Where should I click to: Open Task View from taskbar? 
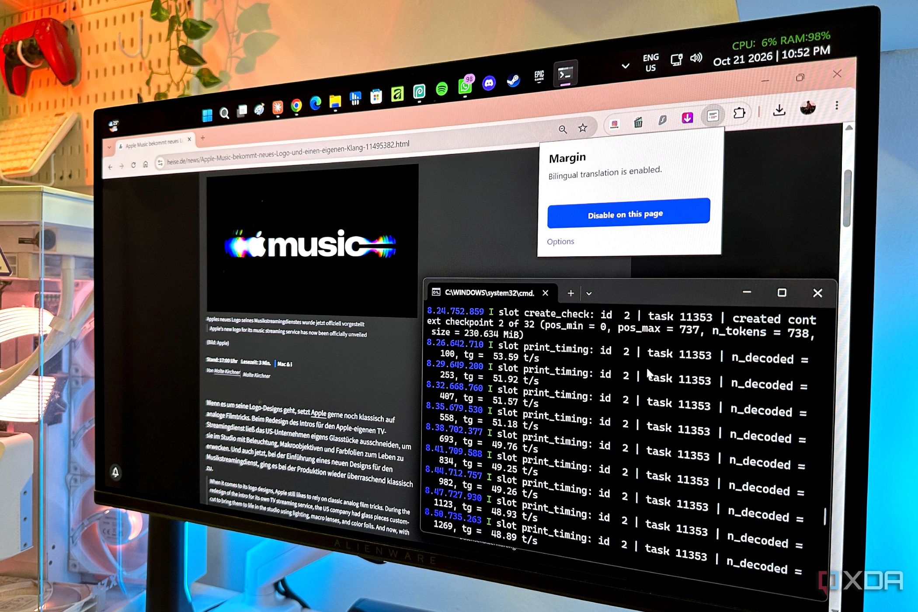click(x=242, y=111)
